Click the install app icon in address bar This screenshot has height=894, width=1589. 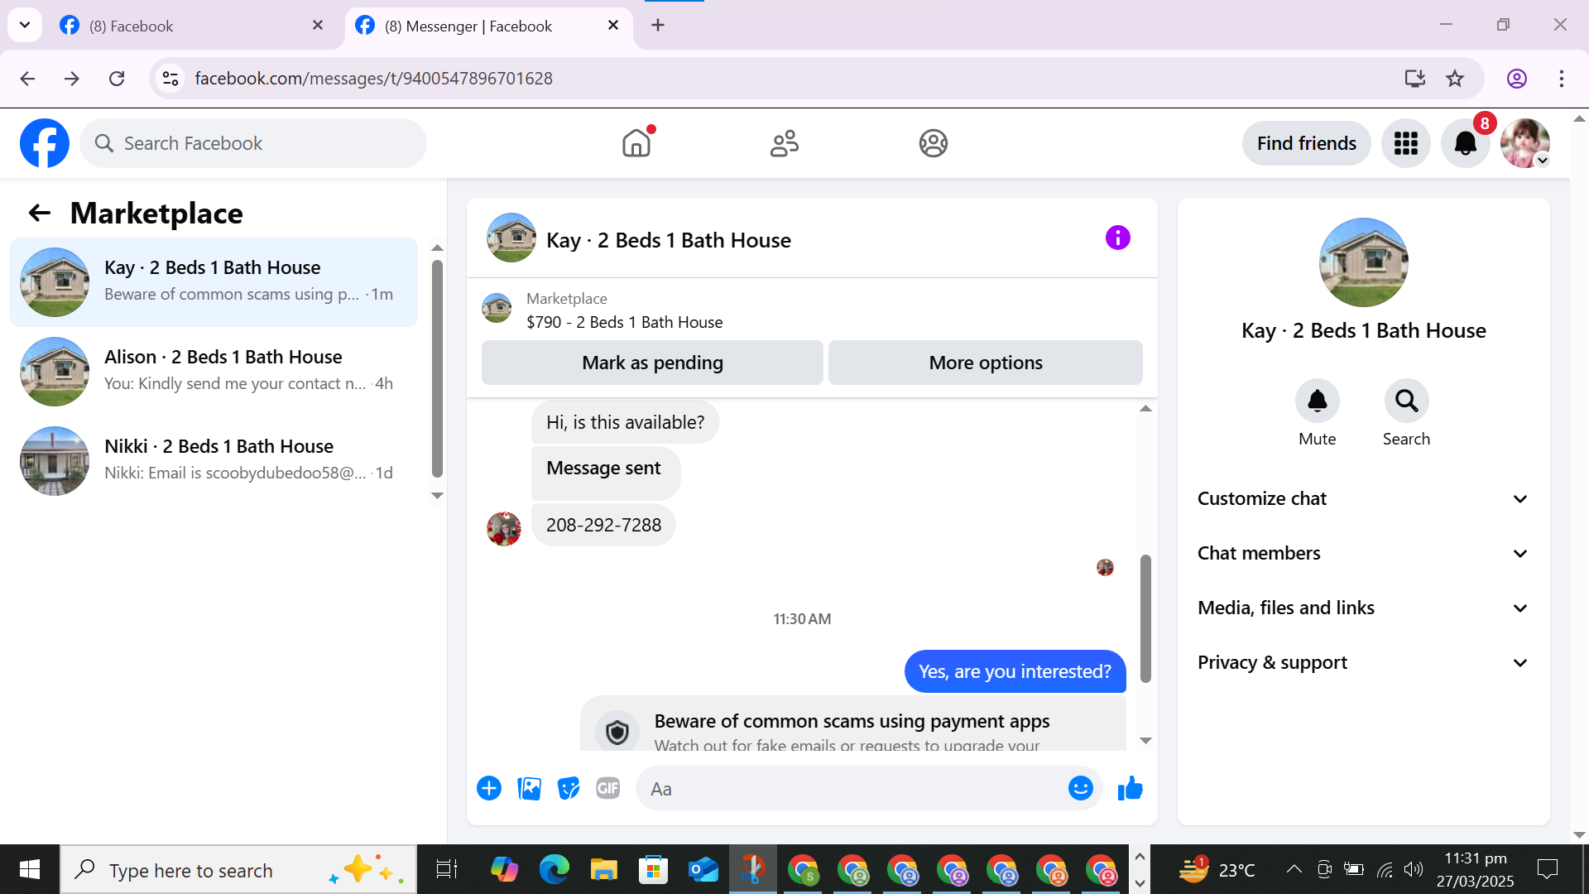coord(1414,79)
